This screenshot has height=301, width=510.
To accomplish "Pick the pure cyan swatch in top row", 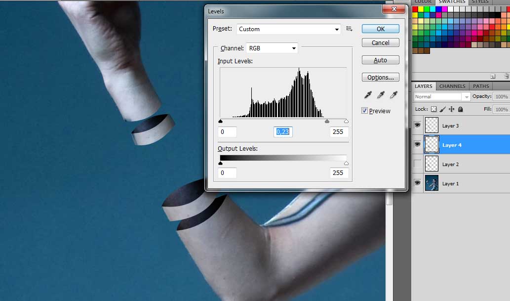I will click(432, 9).
